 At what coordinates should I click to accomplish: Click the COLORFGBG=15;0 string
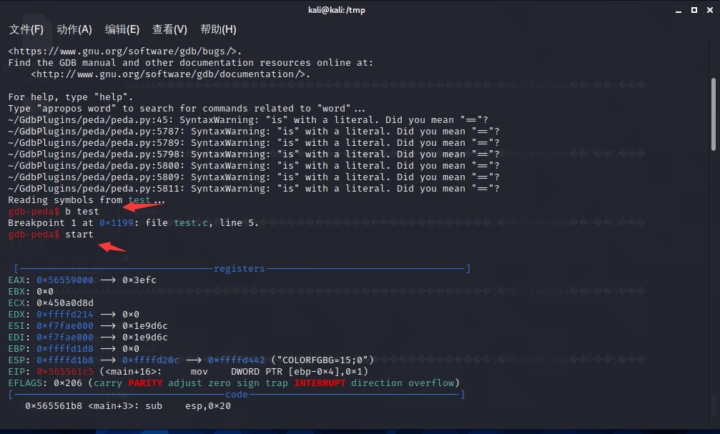(x=322, y=360)
